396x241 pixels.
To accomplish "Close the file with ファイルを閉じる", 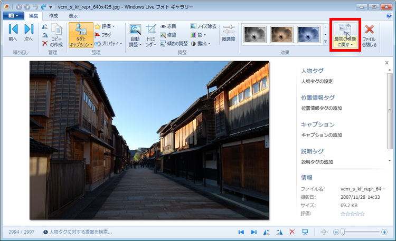I will pyautogui.click(x=369, y=35).
